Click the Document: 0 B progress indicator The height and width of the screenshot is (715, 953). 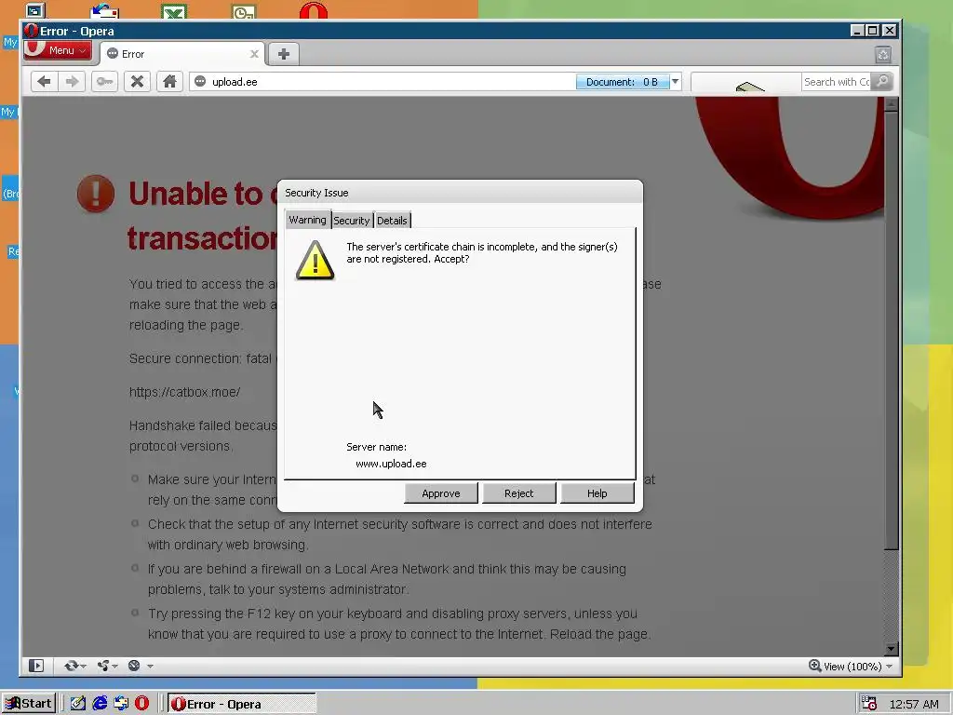tap(623, 82)
